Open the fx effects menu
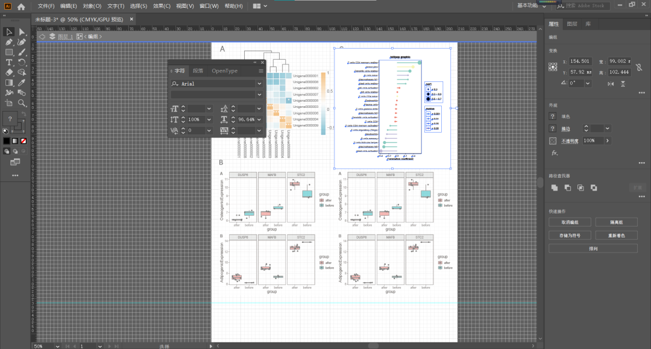 coord(555,152)
